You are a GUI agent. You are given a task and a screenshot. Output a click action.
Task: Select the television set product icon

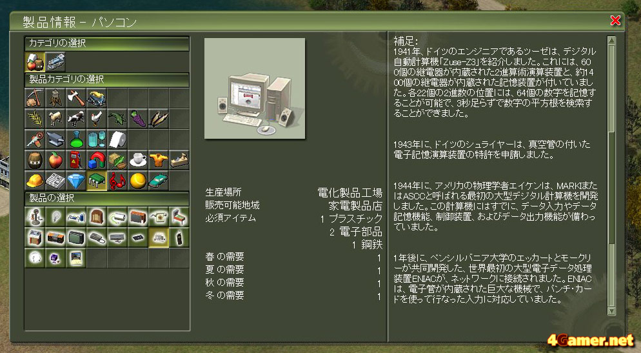point(76,237)
